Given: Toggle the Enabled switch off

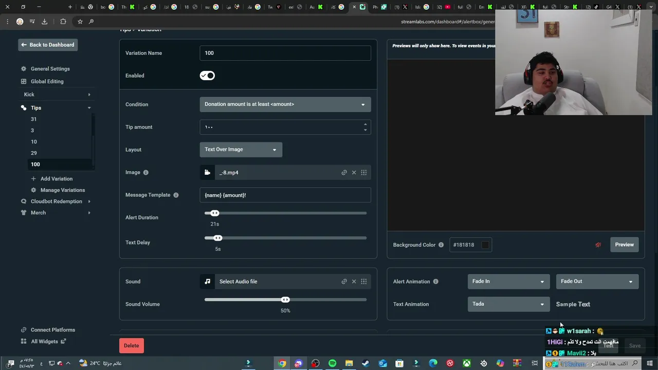Looking at the screenshot, I should coord(207,76).
